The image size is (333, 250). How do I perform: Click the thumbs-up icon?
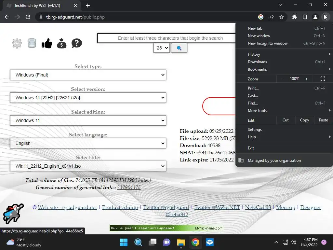47,43
